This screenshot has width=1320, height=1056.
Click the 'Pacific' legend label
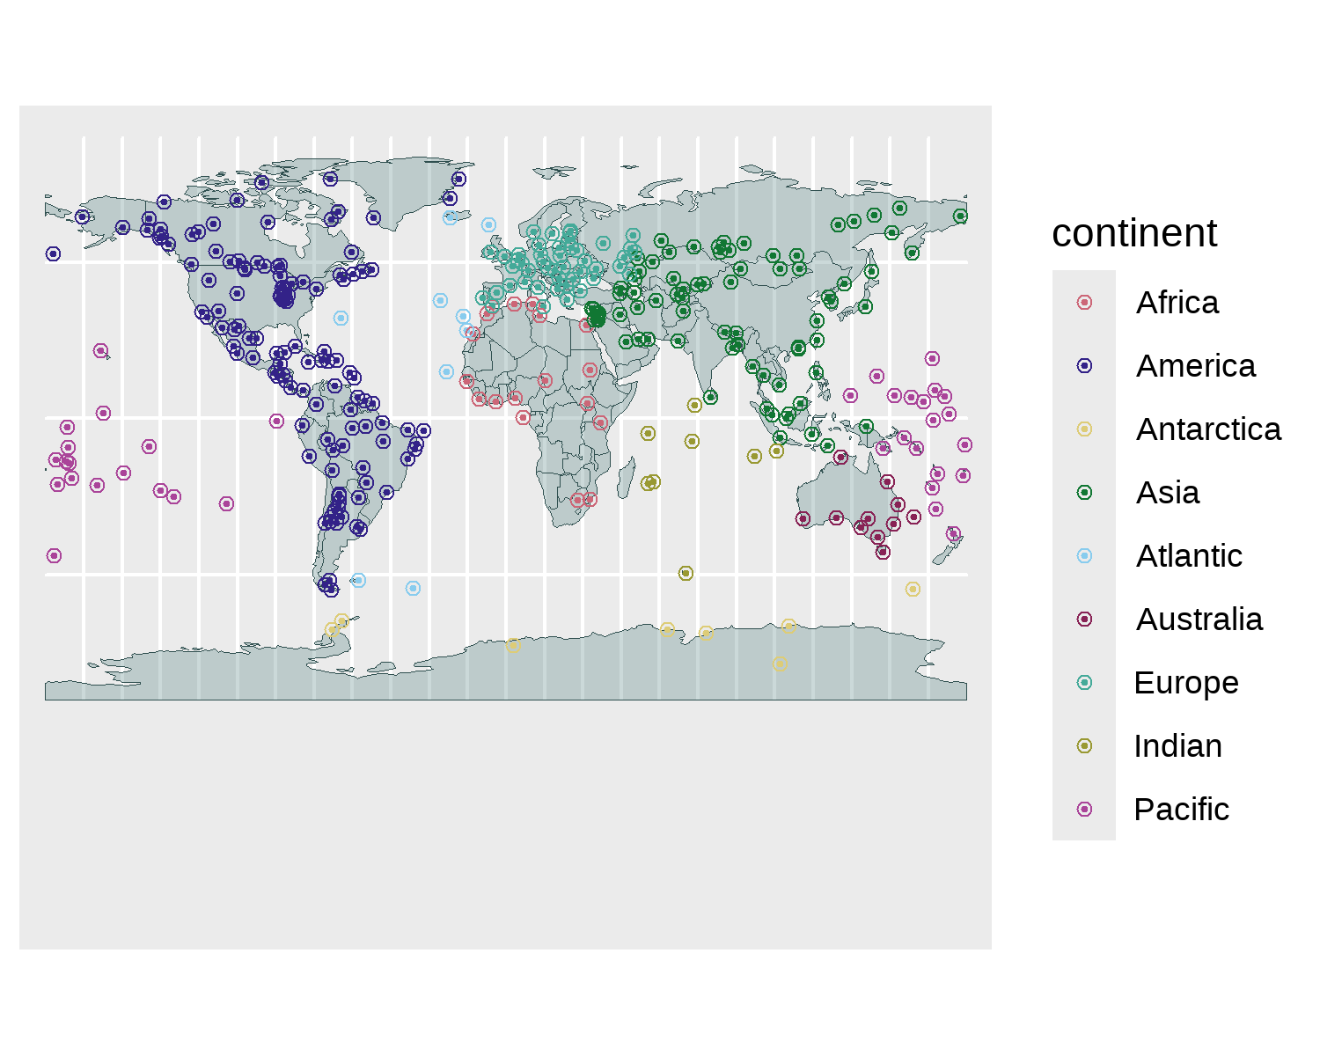(x=1181, y=810)
